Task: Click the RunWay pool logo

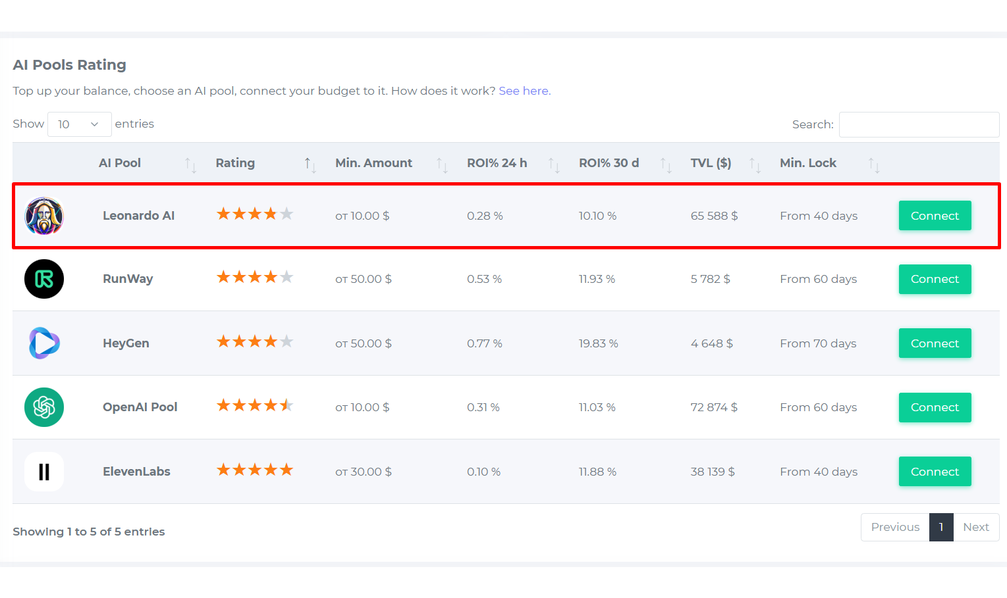Action: [x=44, y=279]
